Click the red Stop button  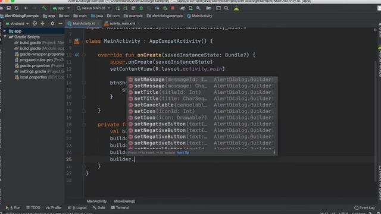pos(173,8)
